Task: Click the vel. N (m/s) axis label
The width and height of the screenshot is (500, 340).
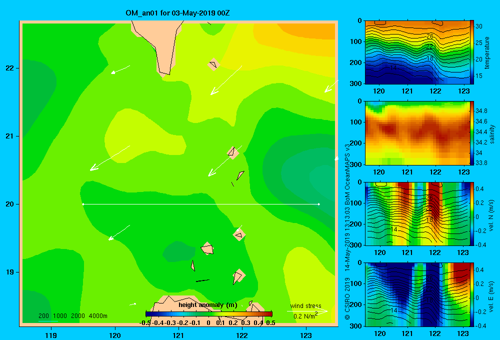Action: (491, 215)
